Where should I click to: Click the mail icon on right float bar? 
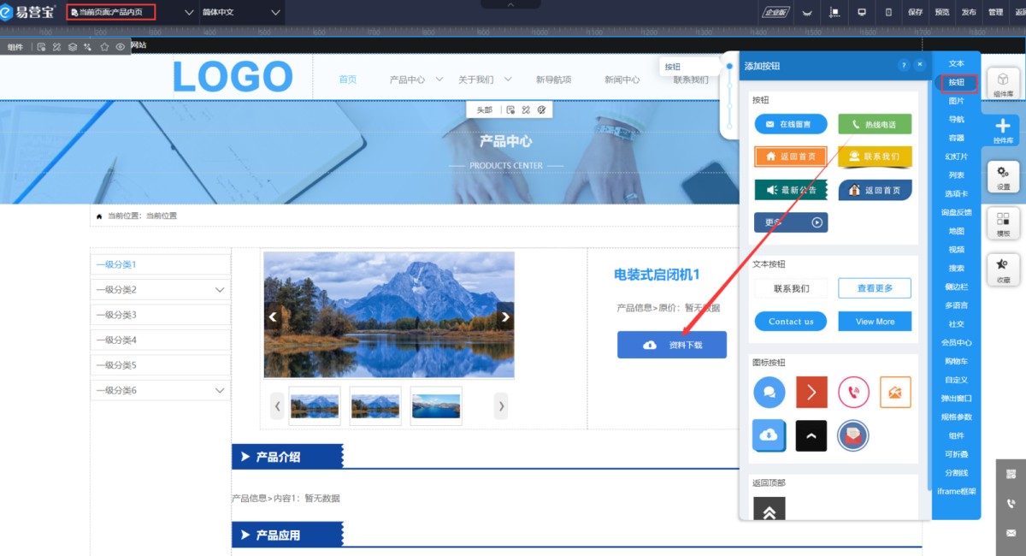click(1011, 533)
